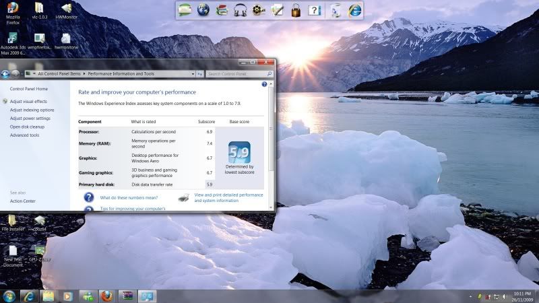Click the breadcrumb arrow after All Control Panel Items

click(x=85, y=73)
